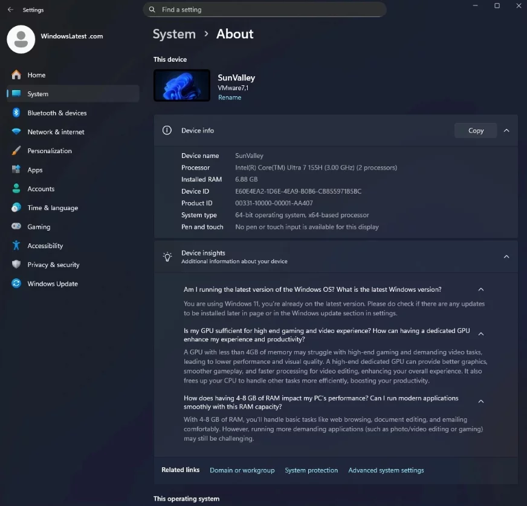Open Windows Update page
The height and width of the screenshot is (506, 527).
(x=73, y=283)
